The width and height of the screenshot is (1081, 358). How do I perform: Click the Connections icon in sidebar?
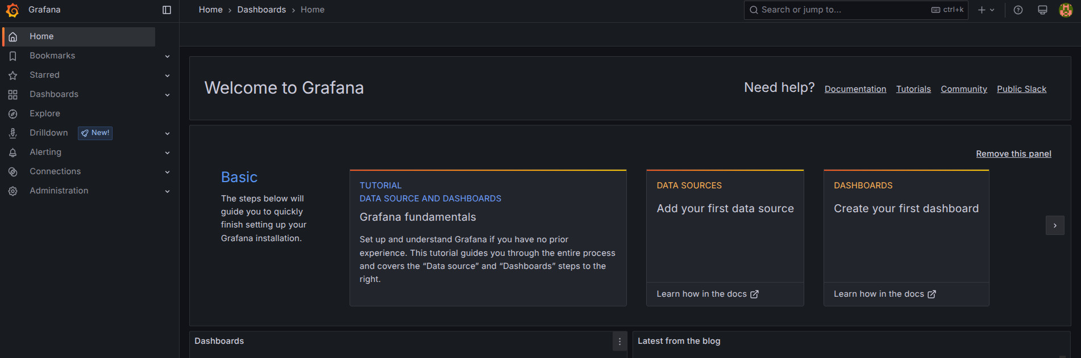tap(13, 172)
